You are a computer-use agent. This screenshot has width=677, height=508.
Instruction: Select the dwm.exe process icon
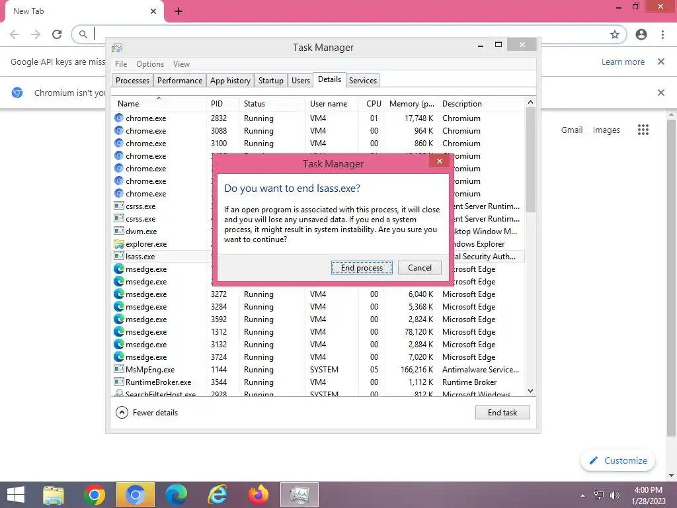(x=119, y=231)
